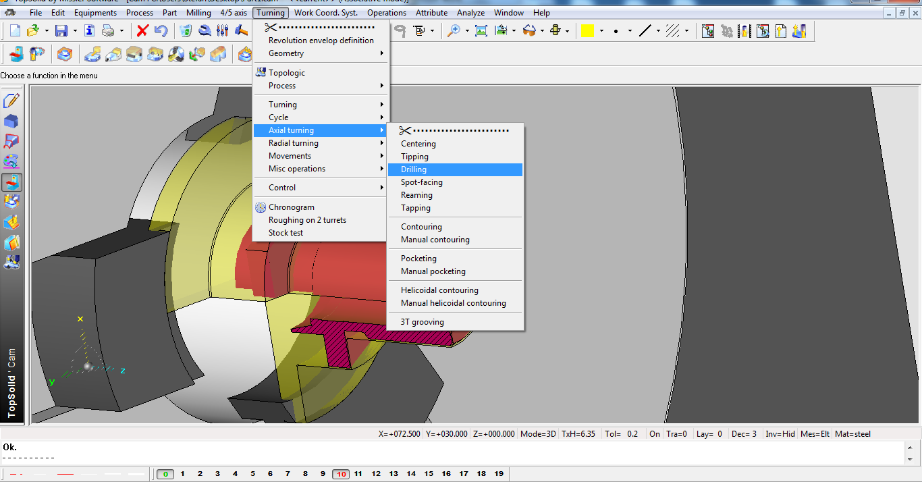Click the film strip simulation icon
This screenshot has width=922, height=482.
click(x=744, y=30)
